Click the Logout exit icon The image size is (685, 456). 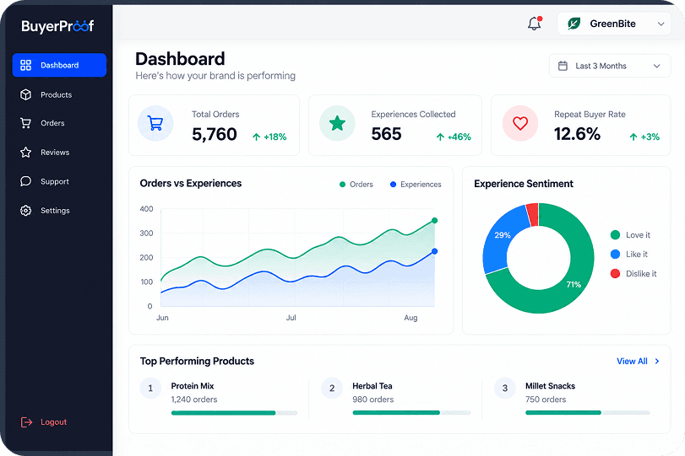26,422
